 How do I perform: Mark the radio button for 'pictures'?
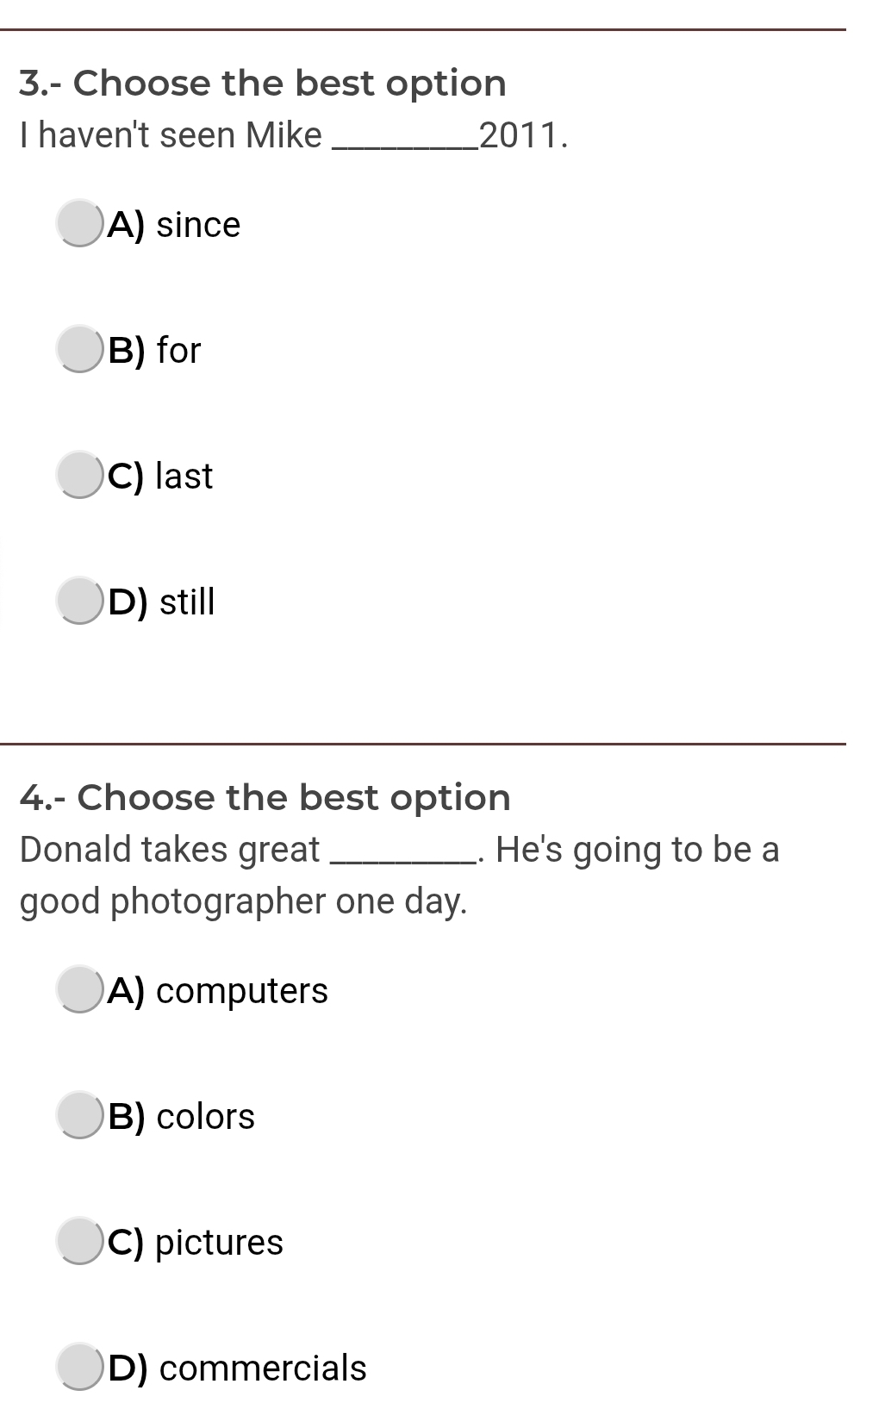pyautogui.click(x=79, y=1241)
